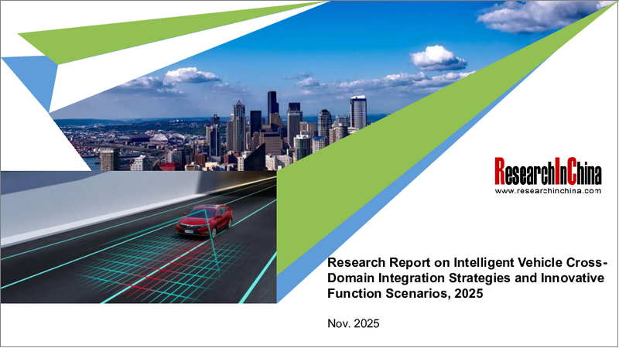Open the www.researchinchina.com link
The image size is (619, 348).
point(547,190)
